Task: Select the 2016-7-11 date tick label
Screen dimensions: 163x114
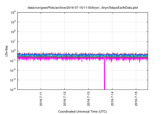Action: (x=41, y=99)
